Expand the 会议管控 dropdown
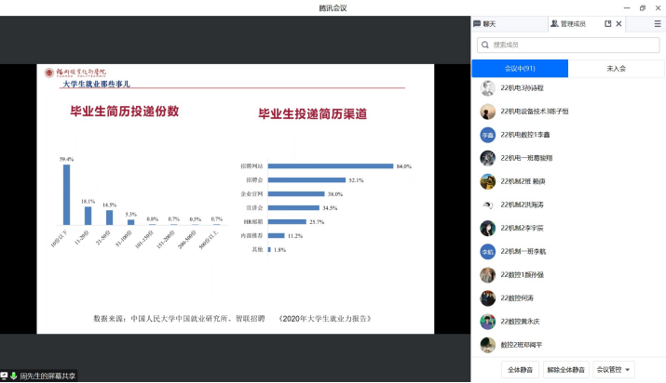666x383 pixels. 614,369
